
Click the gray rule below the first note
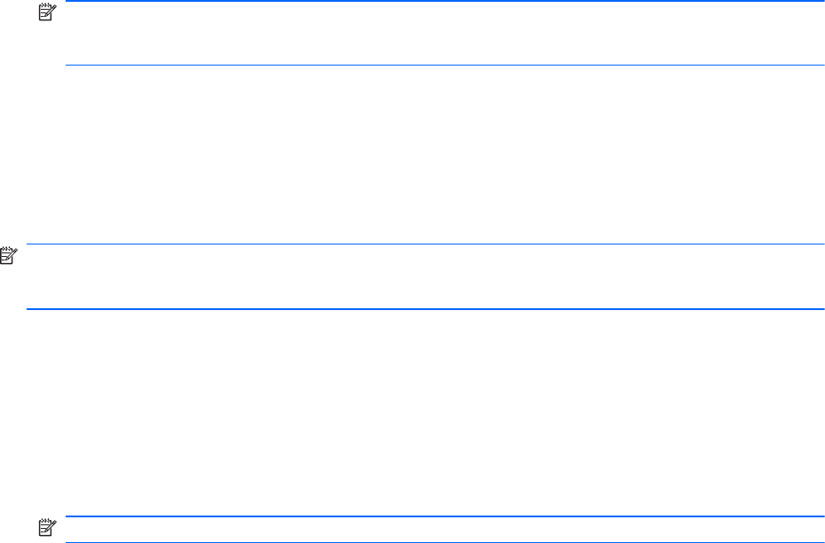pos(444,65)
